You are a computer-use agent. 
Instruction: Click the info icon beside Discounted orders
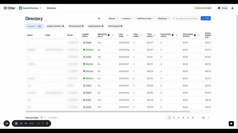(x=173, y=35)
